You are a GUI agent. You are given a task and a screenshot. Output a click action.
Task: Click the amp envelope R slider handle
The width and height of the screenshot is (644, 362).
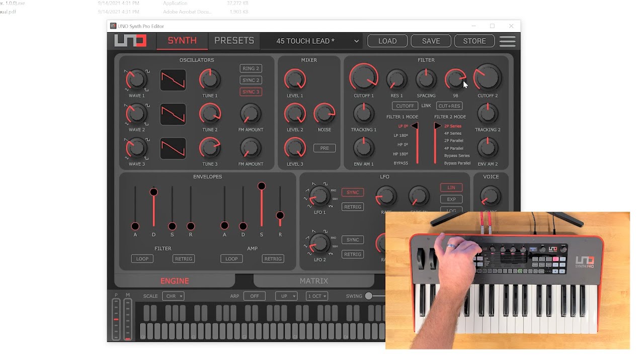[280, 216]
